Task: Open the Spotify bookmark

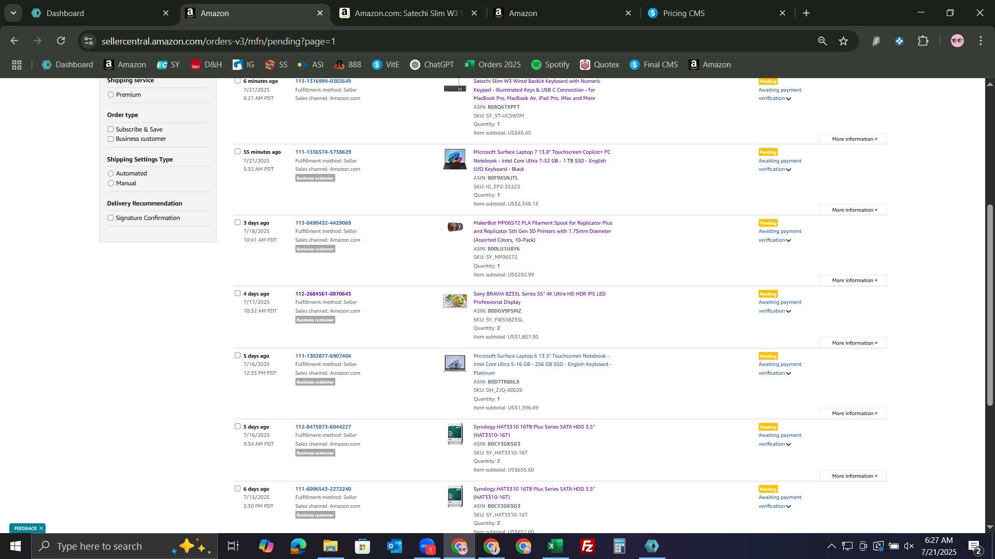Action: click(x=550, y=65)
